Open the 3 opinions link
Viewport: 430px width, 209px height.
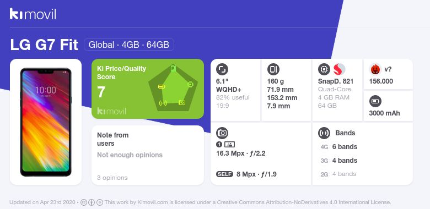point(112,178)
